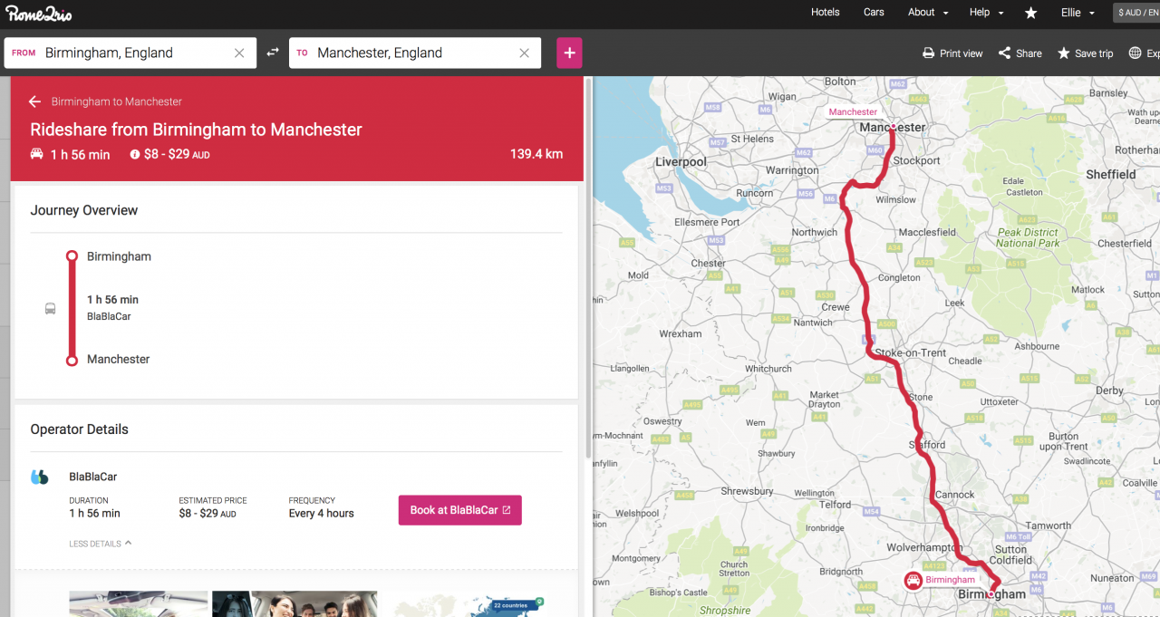Collapse operator info via Less Details

(101, 544)
